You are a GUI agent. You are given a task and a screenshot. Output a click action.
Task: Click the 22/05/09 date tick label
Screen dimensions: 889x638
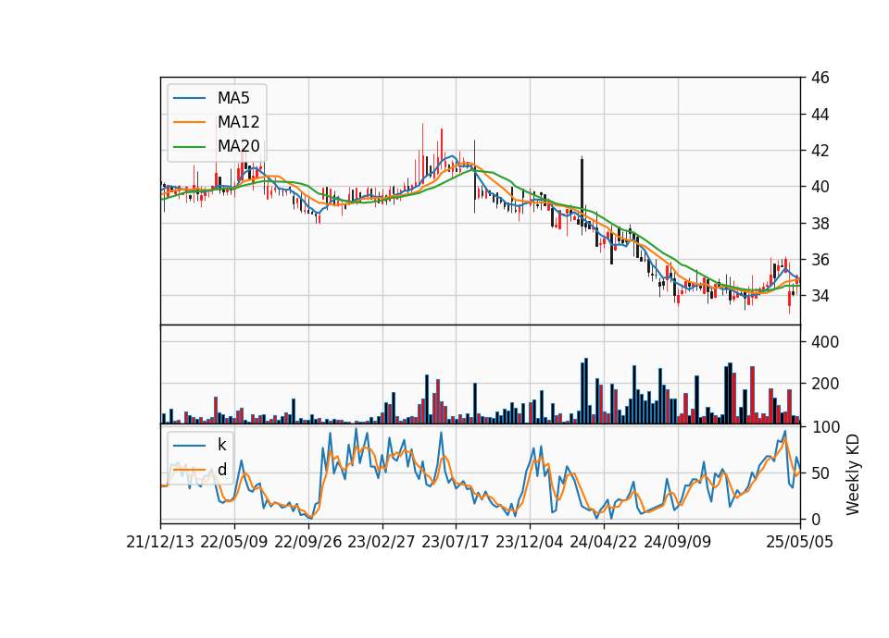point(234,542)
